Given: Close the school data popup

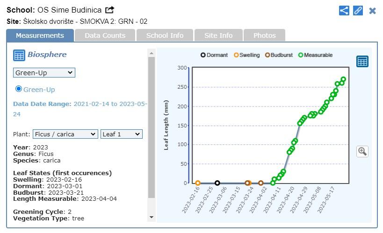Looking at the screenshot, I should (x=372, y=10).
